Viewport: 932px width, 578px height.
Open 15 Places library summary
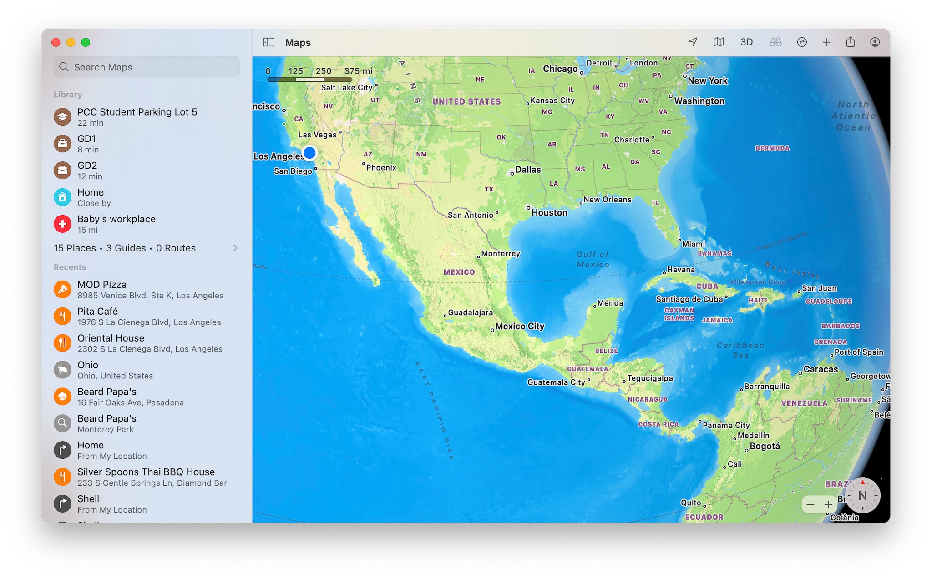click(x=147, y=248)
